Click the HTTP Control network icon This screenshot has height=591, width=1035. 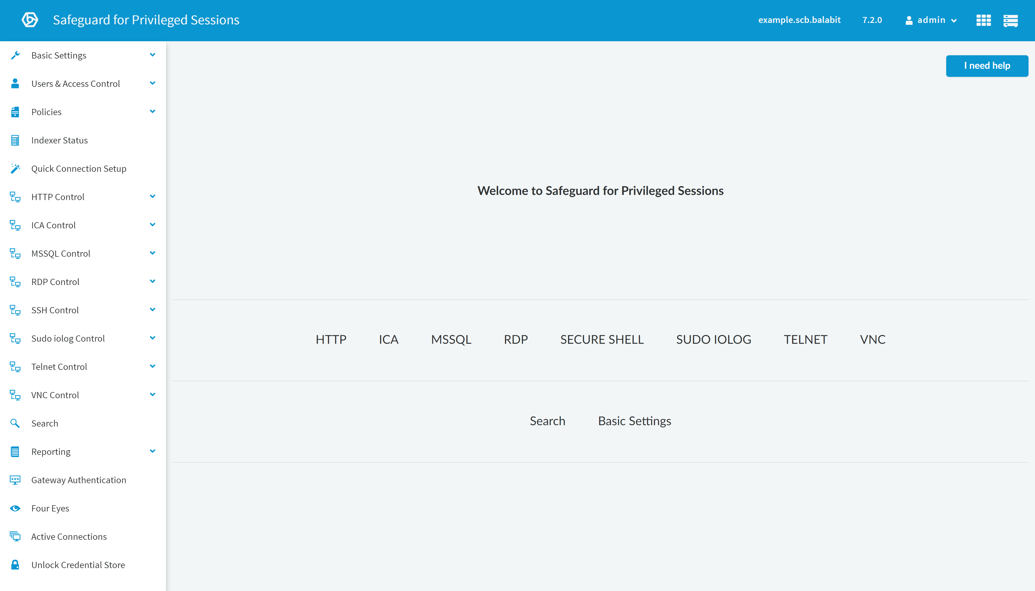[15, 197]
